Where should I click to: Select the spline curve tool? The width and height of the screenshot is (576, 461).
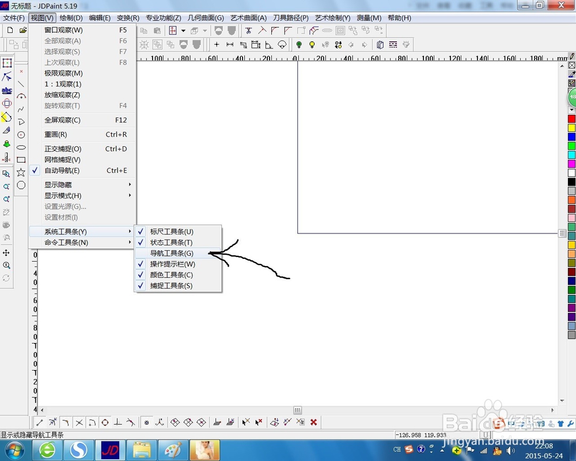(x=21, y=109)
